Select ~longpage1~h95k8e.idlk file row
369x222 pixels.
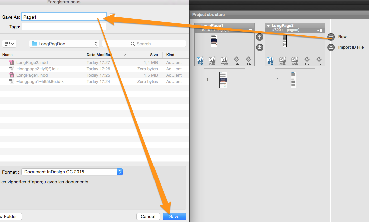coord(95,81)
